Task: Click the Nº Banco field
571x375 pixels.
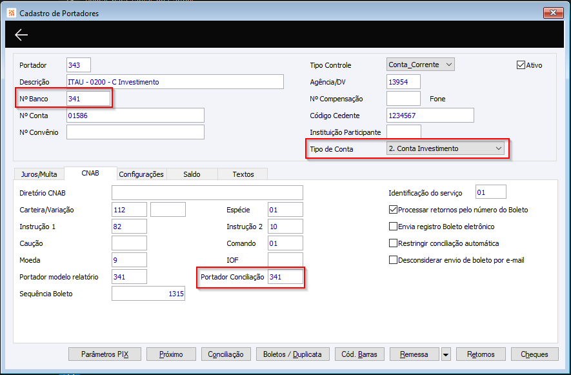Action: pos(88,98)
